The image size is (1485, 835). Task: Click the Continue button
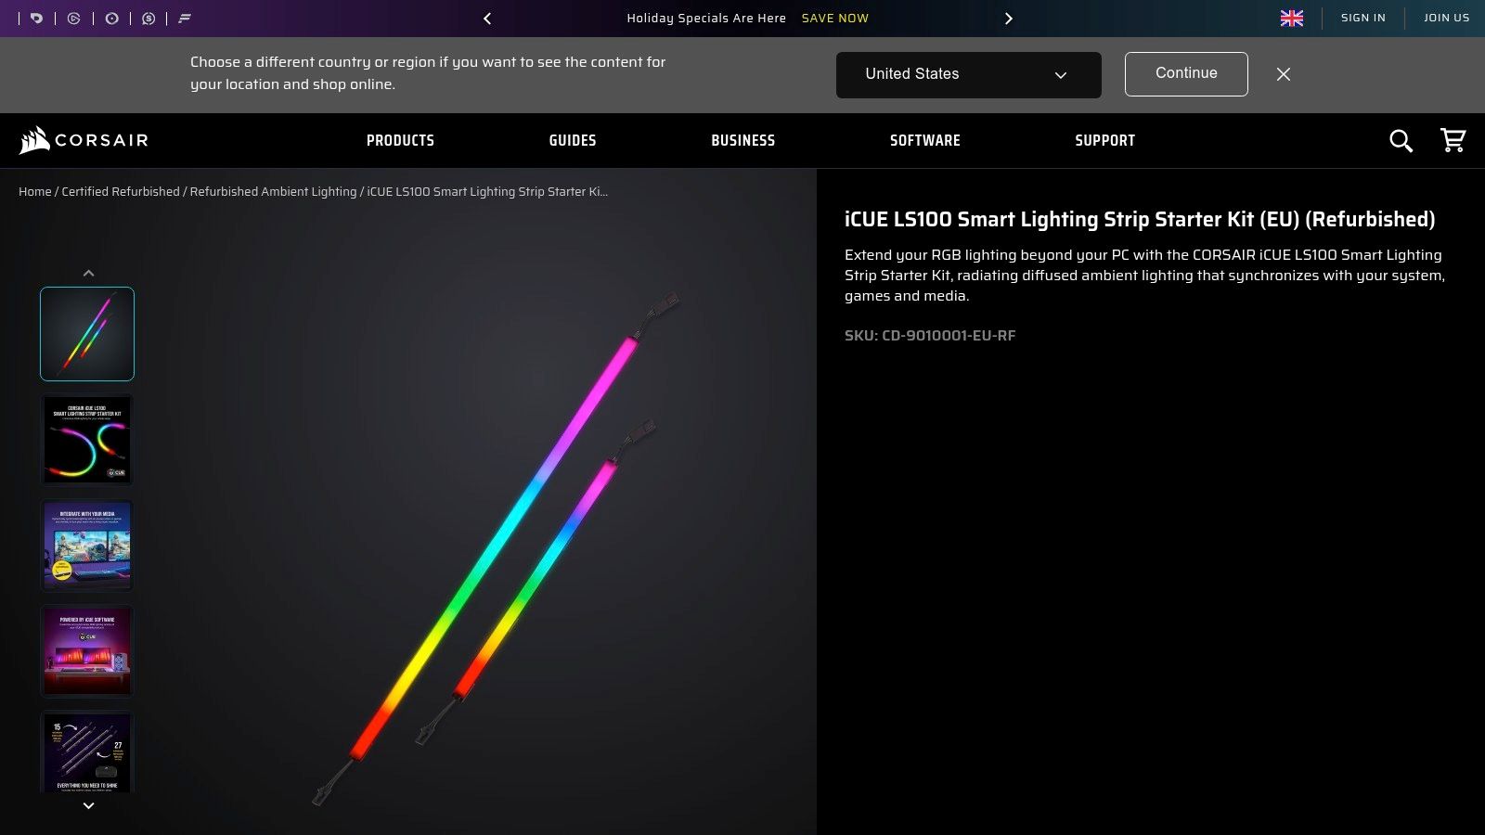tap(1185, 73)
